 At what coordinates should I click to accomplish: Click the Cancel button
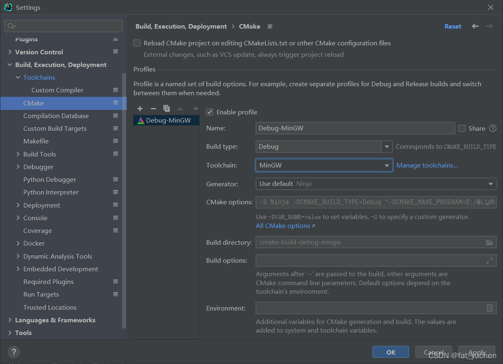click(434, 352)
